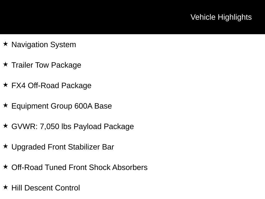Select the Navigation System text

pyautogui.click(x=44, y=45)
